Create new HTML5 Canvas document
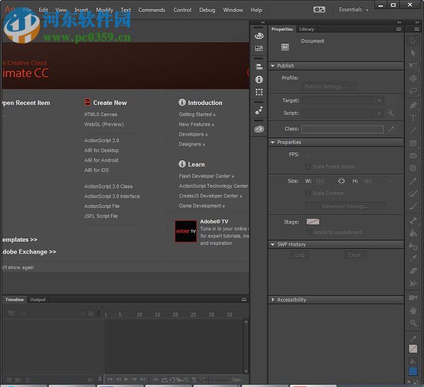 click(100, 115)
